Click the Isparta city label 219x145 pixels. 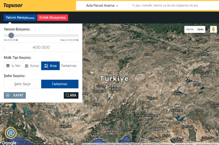point(7,110)
